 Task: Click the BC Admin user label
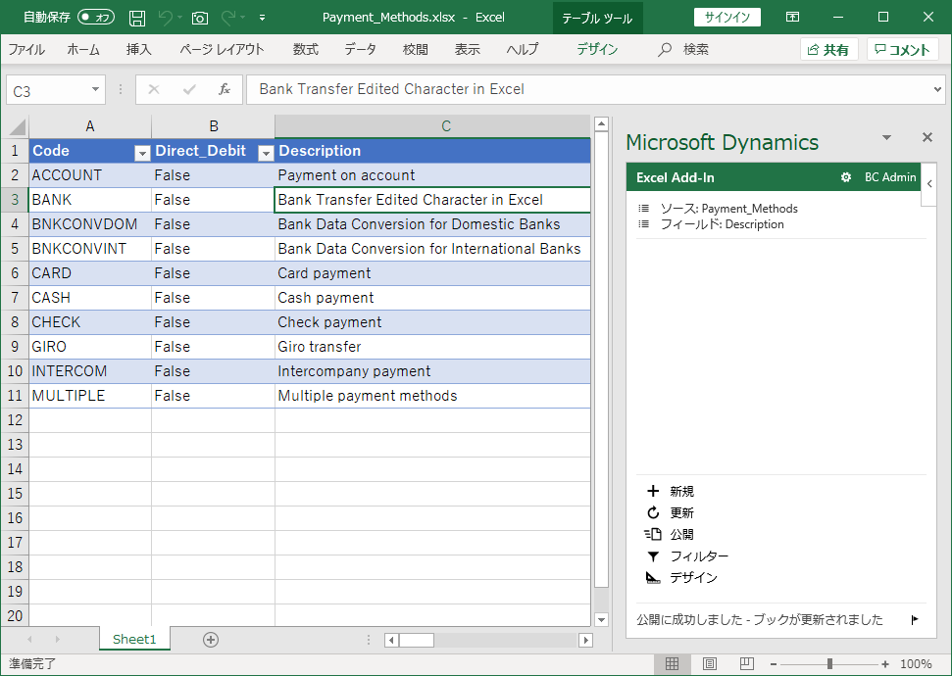(890, 177)
